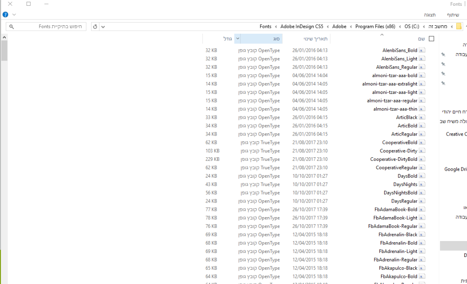
Task: Navigate to OS (C:) in breadcrumb
Action: [x=412, y=27]
